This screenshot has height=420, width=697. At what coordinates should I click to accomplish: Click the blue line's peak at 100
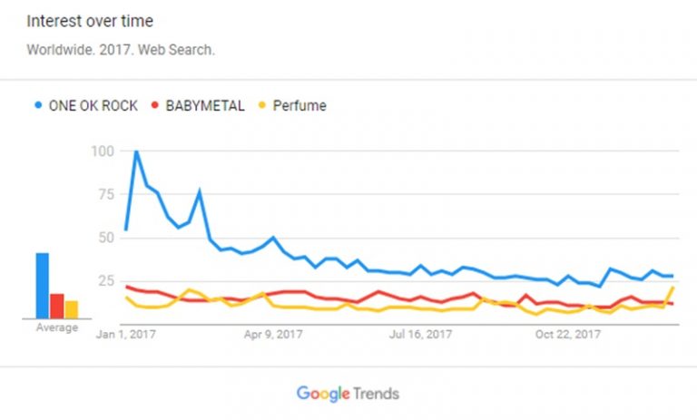(136, 152)
